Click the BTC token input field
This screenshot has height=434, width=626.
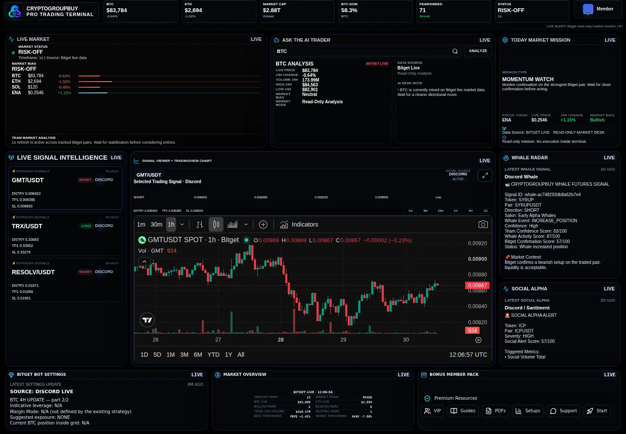click(363, 51)
